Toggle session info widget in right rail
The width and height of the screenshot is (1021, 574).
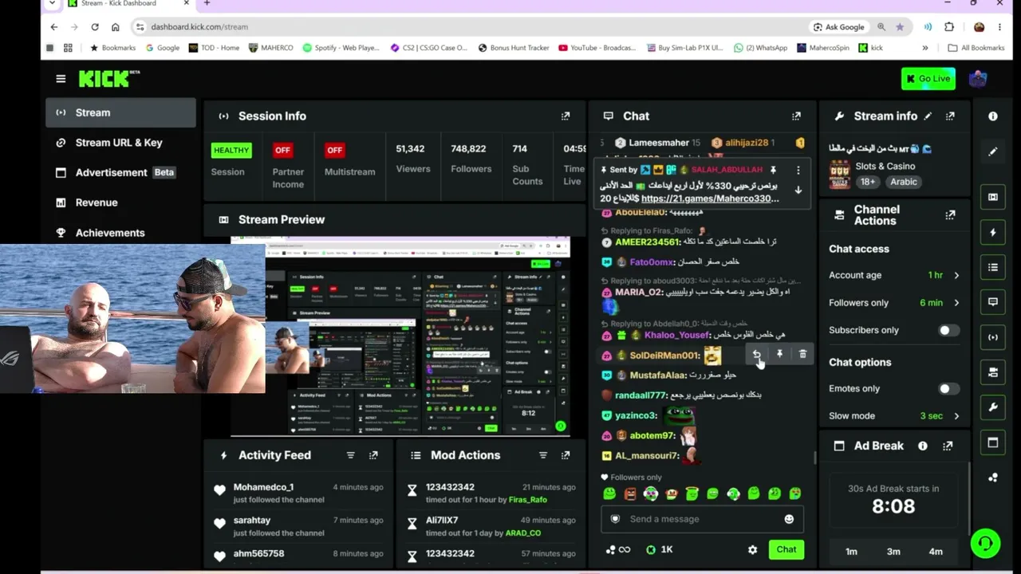pyautogui.click(x=993, y=337)
